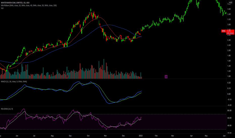The height and width of the screenshot is (138, 235).
Task: Click the 03:10:52 bar countdown timer
Action: (230, 33)
